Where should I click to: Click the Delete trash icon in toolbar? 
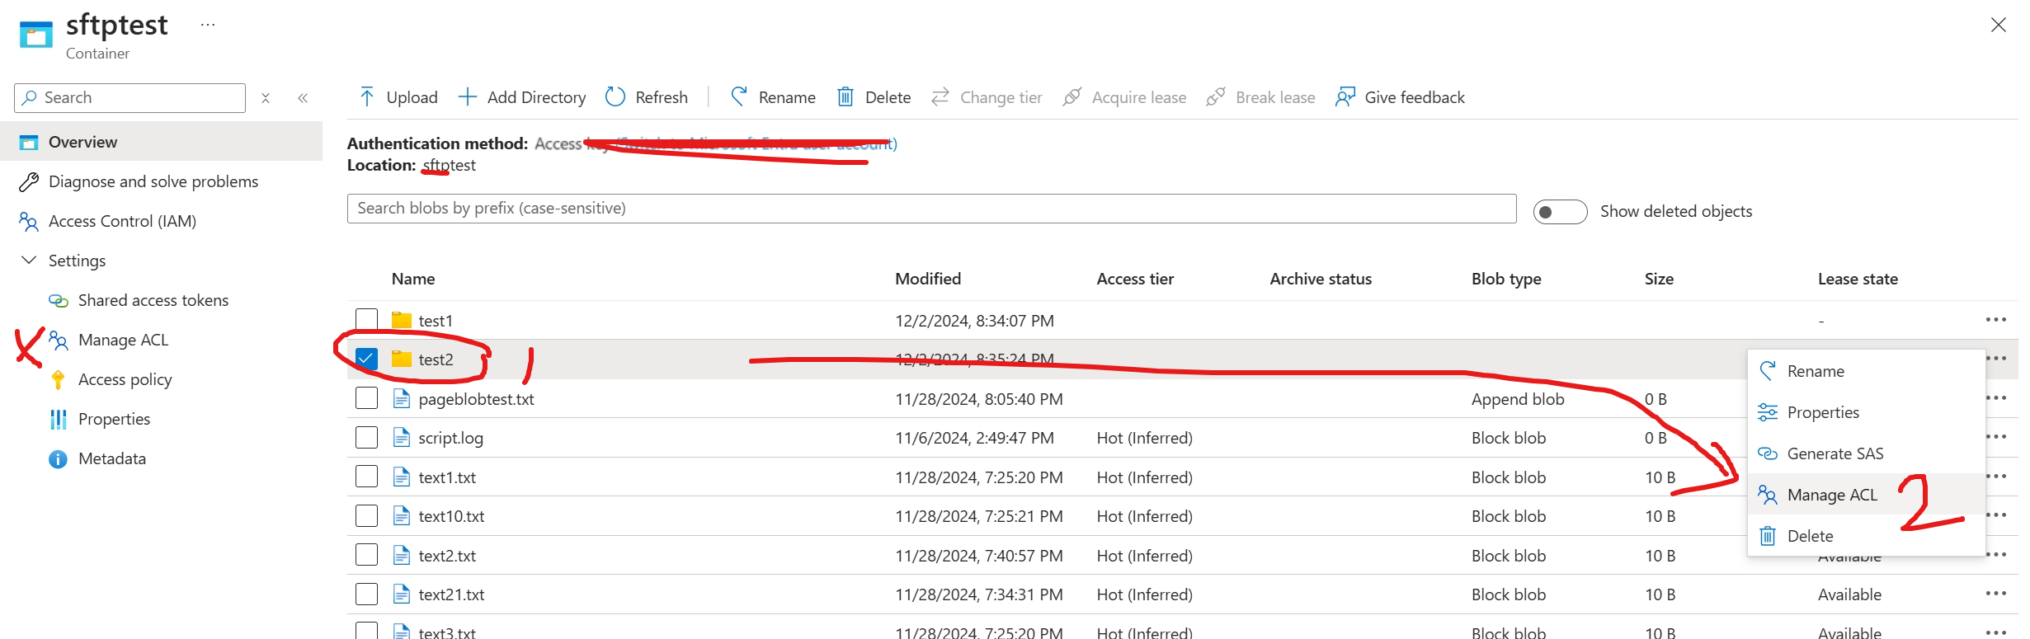tap(845, 97)
